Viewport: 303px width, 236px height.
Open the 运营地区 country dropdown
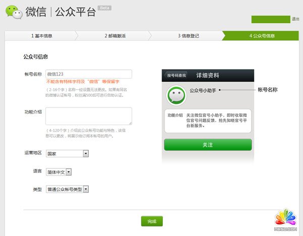(86, 153)
